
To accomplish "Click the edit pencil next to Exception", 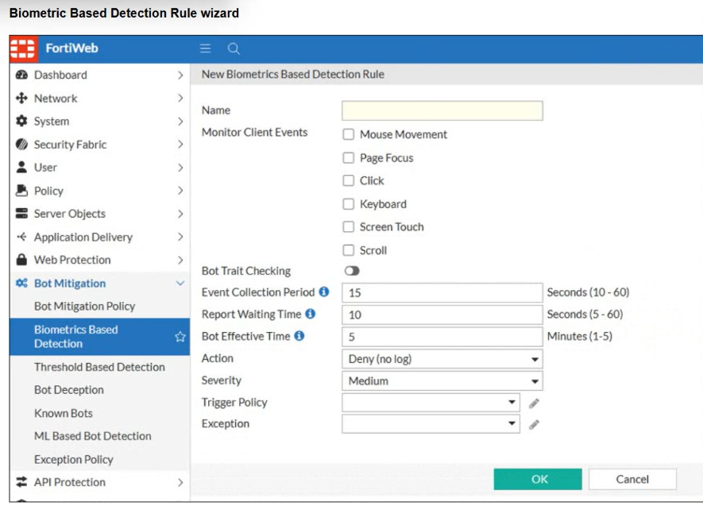I will tap(534, 424).
